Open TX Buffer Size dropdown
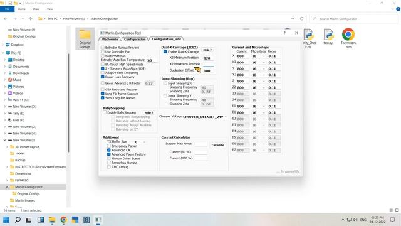401x226 pixels. pyautogui.click(x=140, y=142)
